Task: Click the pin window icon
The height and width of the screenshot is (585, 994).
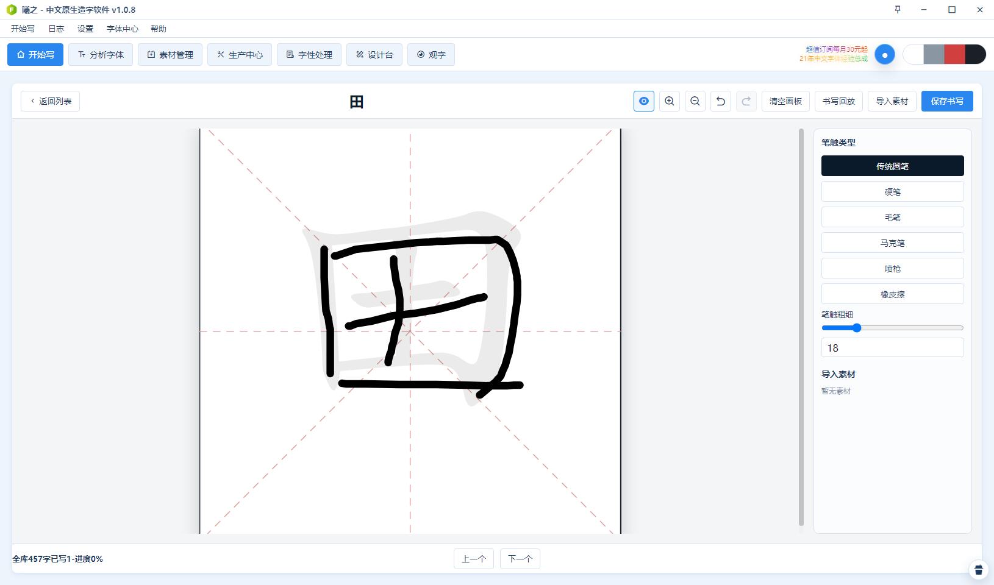Action: tap(897, 9)
